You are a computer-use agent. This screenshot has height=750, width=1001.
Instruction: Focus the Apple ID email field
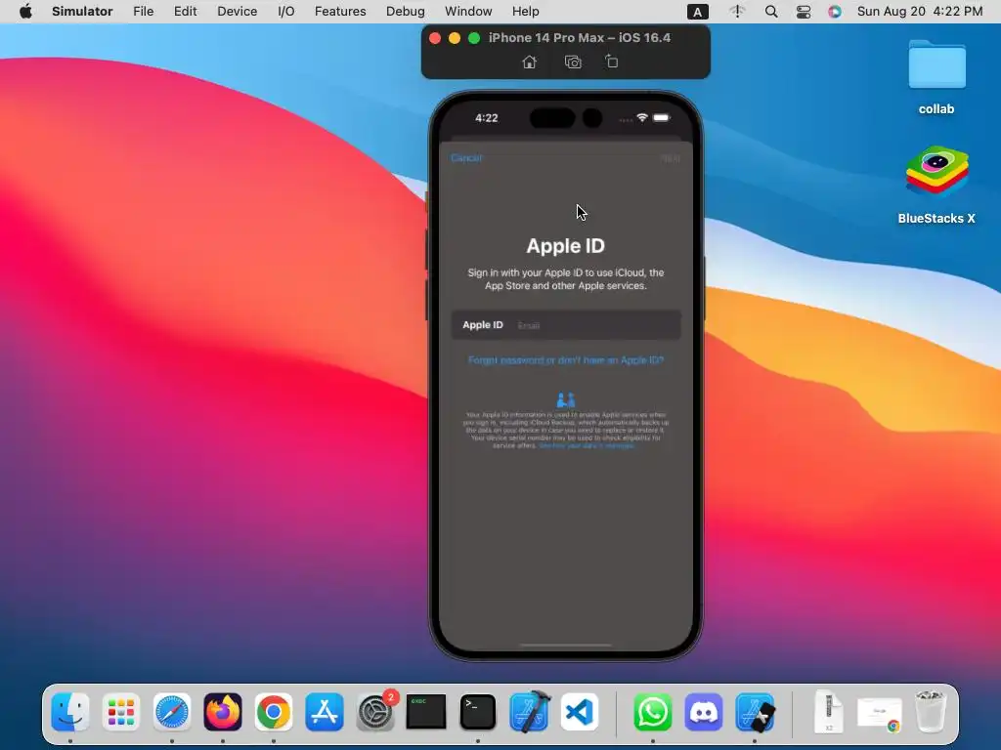[x=566, y=325]
